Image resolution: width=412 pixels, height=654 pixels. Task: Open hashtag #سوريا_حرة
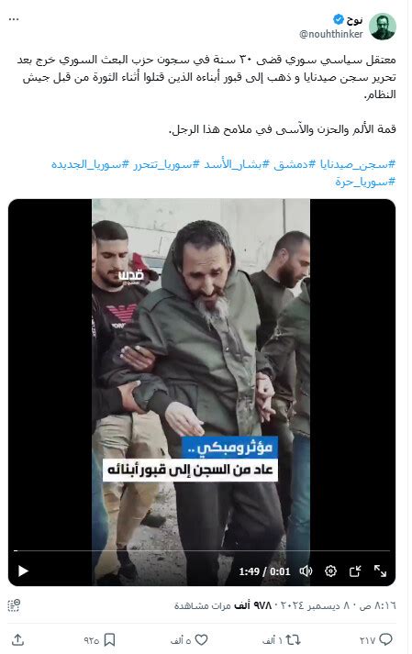pyautogui.click(x=365, y=182)
